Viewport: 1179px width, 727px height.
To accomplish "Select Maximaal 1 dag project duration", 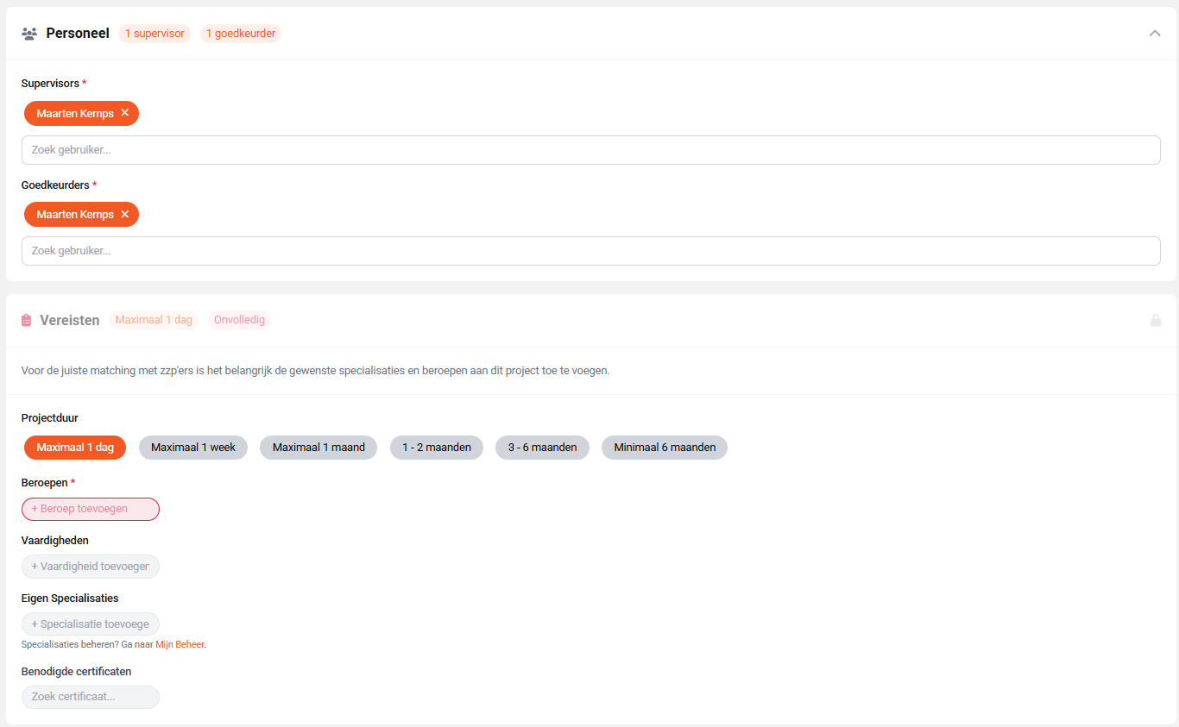I will point(75,448).
